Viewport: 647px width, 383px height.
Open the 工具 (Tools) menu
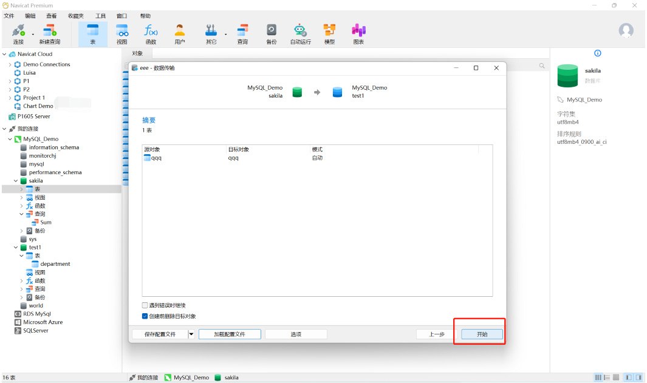click(100, 16)
